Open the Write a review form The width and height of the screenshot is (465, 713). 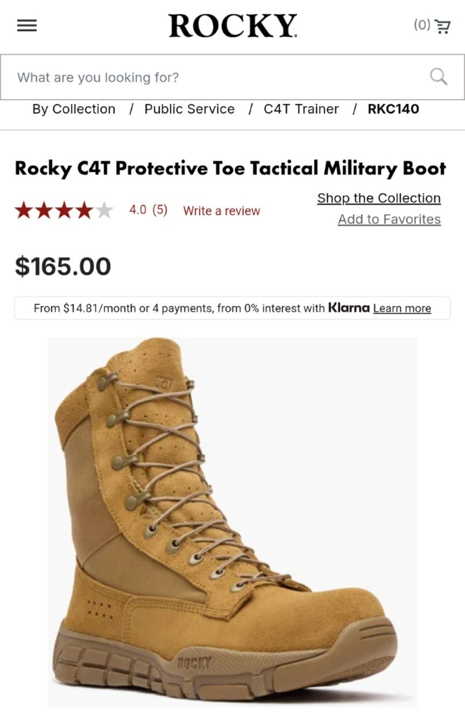point(221,211)
